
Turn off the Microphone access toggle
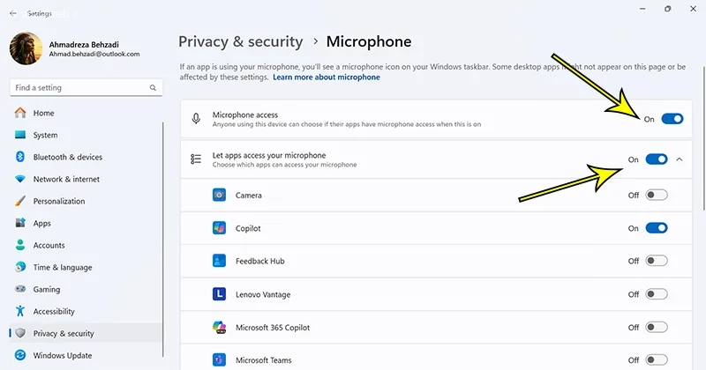[x=672, y=118]
